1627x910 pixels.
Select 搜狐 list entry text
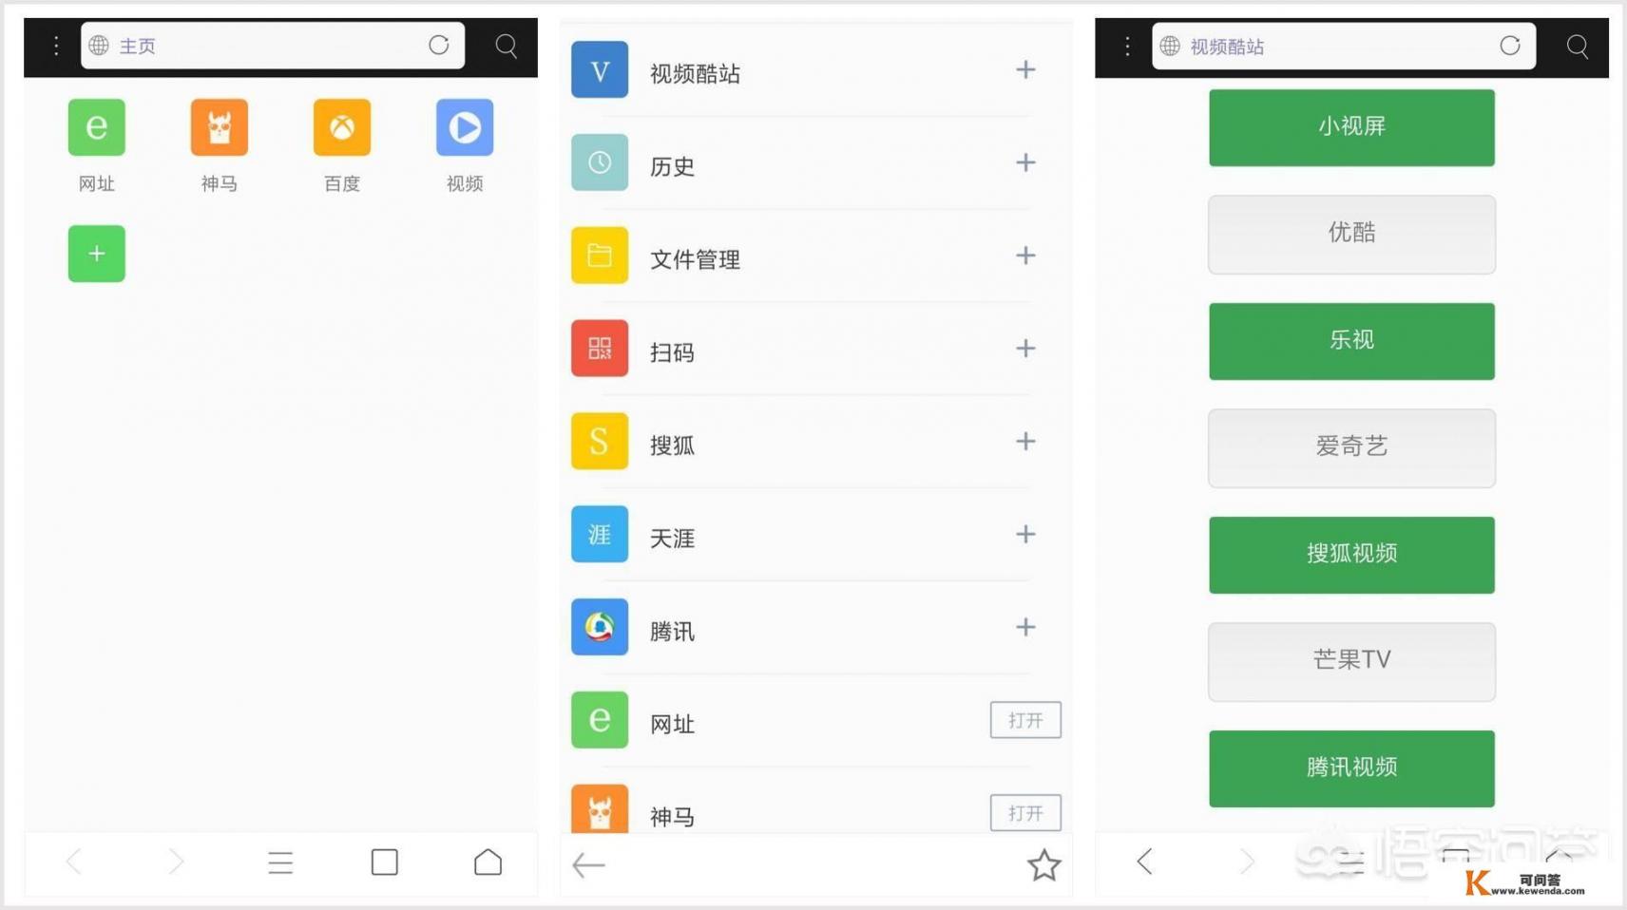tap(672, 446)
